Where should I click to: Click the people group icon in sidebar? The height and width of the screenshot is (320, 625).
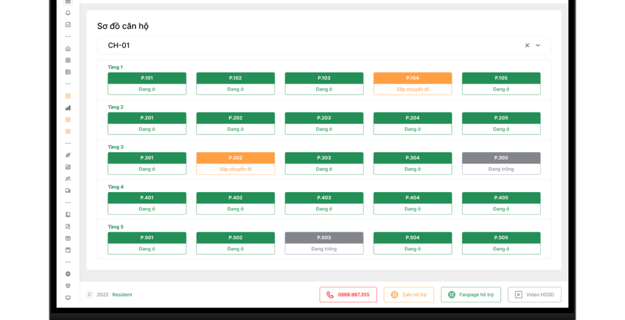(68, 179)
